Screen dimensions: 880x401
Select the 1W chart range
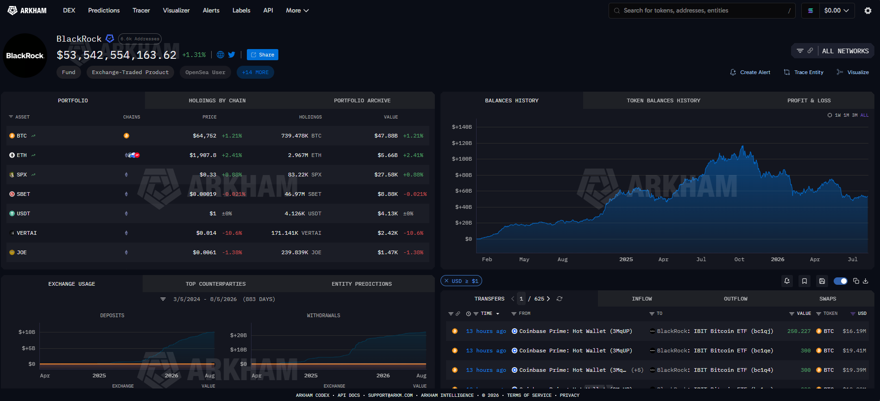coord(838,115)
